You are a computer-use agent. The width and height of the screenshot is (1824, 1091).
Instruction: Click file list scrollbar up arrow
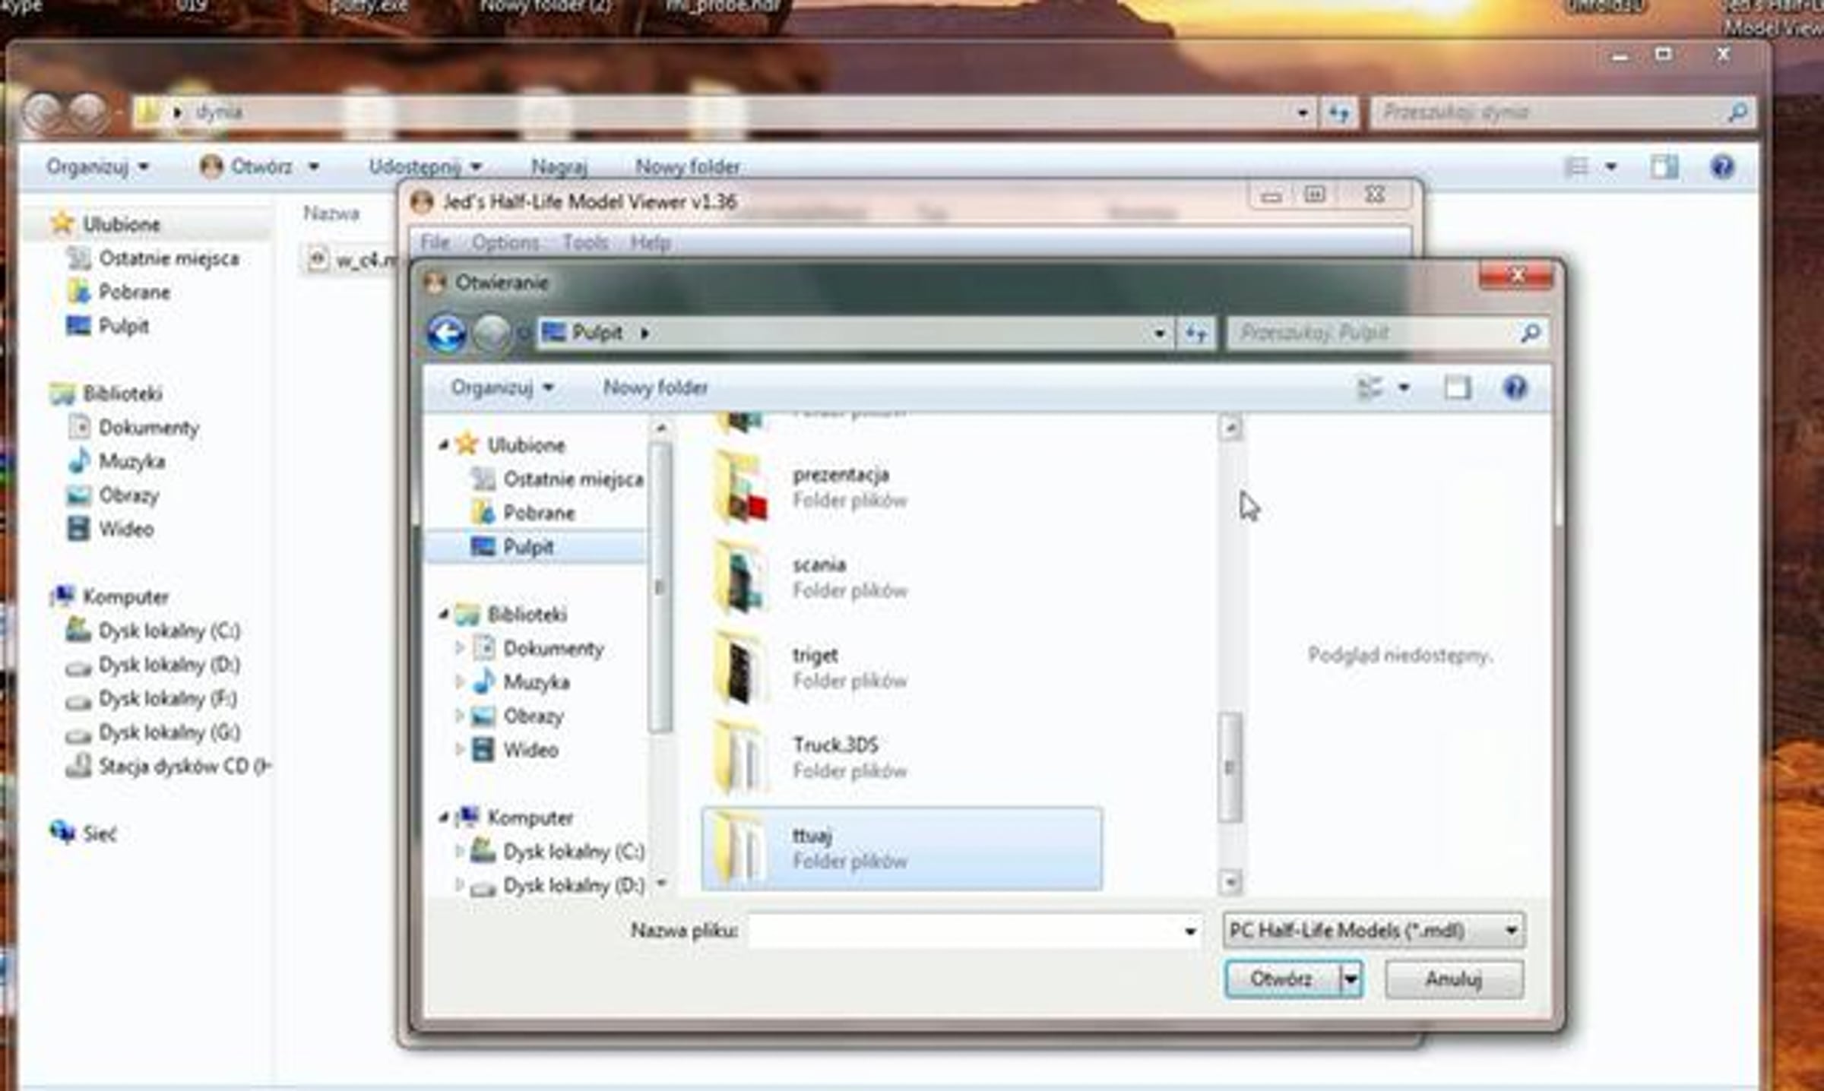[x=1230, y=428]
